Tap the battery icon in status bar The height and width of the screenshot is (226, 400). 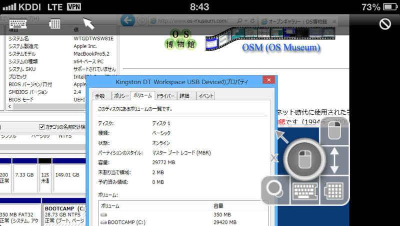point(390,7)
